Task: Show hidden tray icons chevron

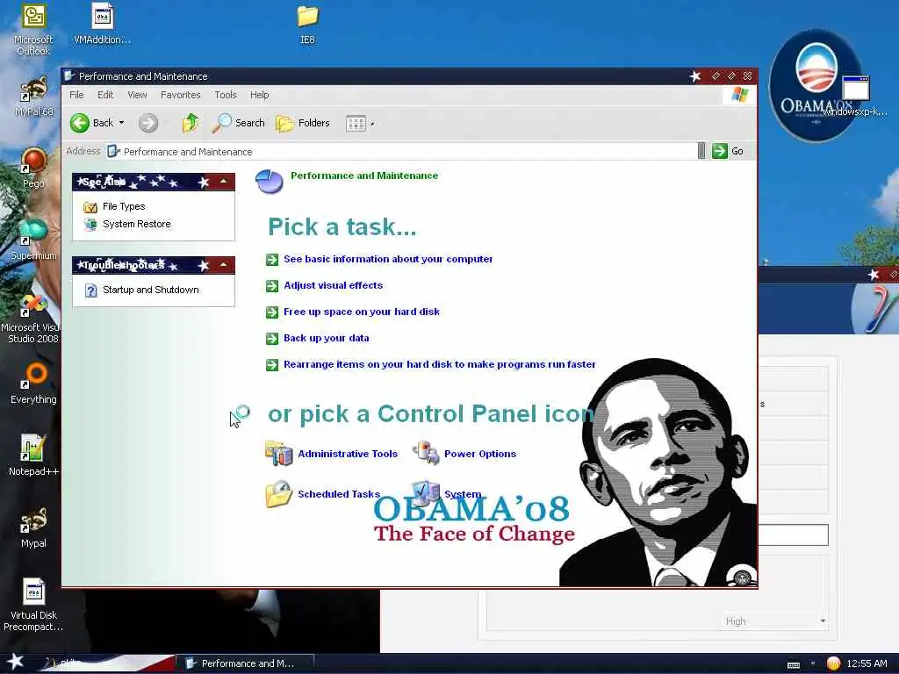Action: pos(813,663)
